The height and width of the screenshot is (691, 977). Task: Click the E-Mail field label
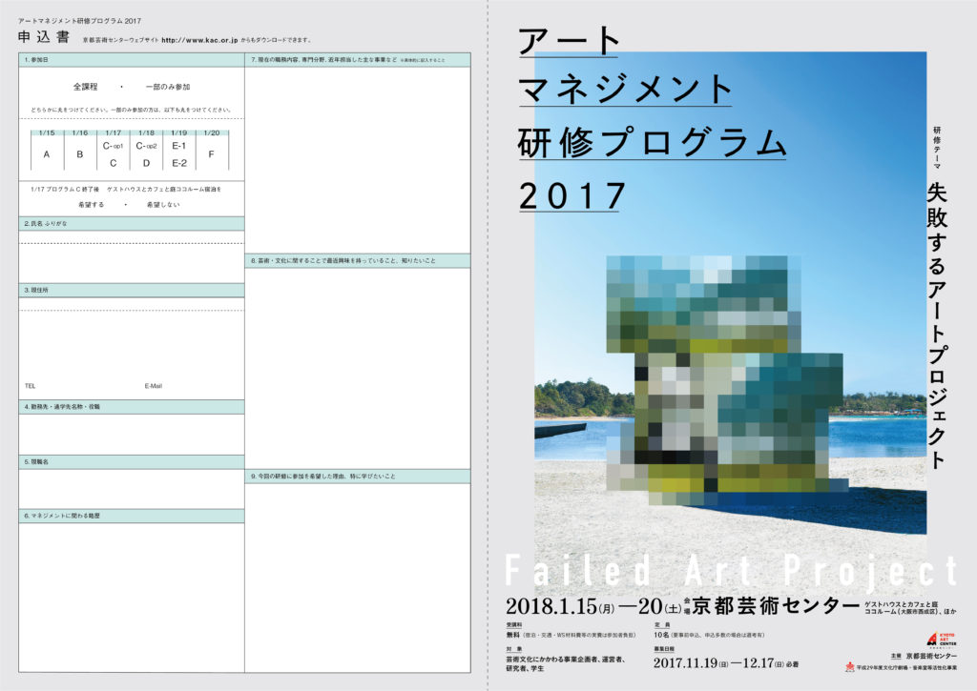[154, 386]
